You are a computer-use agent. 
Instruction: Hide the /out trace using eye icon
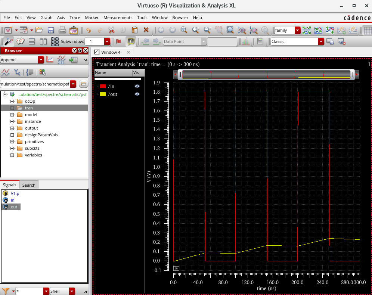click(x=137, y=94)
